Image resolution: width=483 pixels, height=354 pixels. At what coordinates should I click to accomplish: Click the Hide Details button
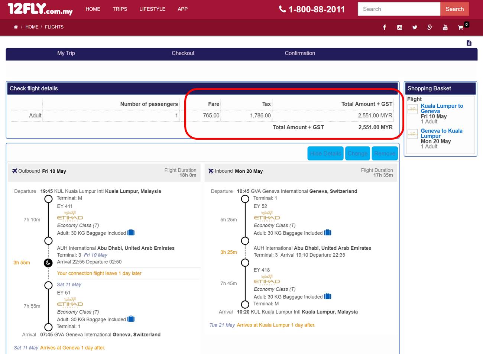click(325, 153)
